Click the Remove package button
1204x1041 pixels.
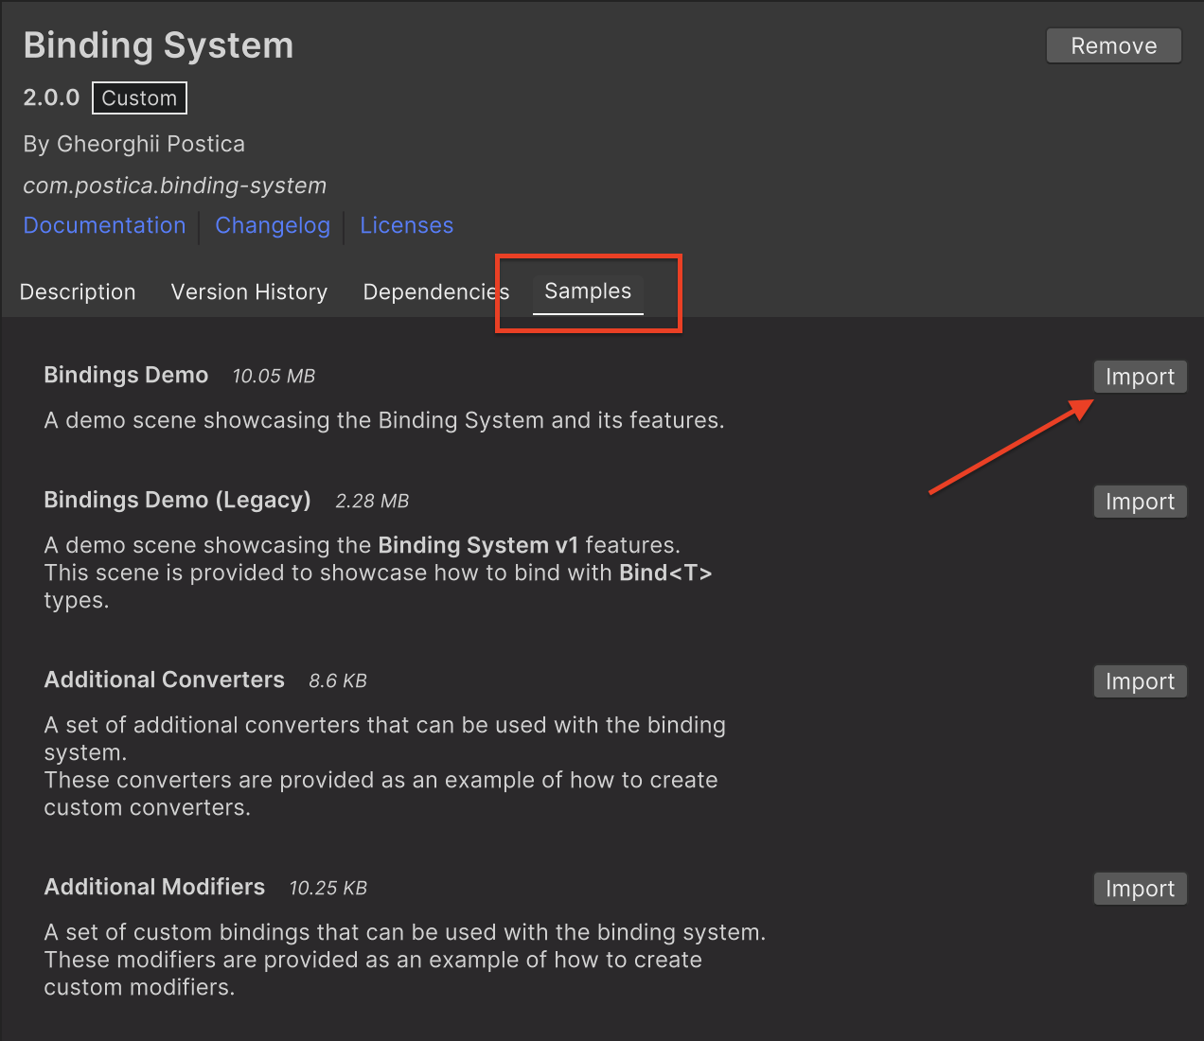[1113, 46]
